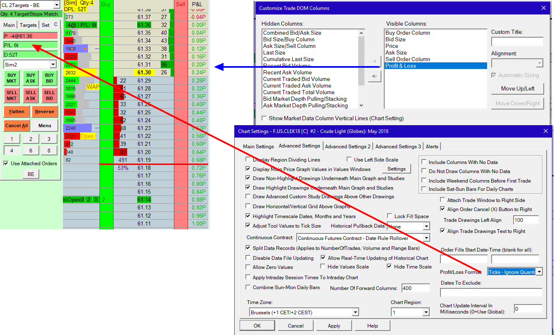This screenshot has height=335, width=554.
Task: Click the BE button
Action: (31, 174)
